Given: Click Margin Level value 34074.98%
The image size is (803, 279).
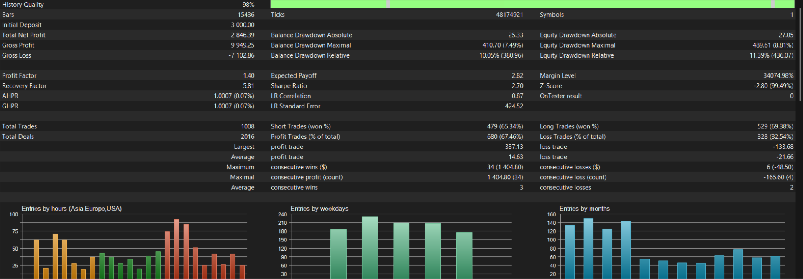Looking at the screenshot, I should pyautogui.click(x=778, y=75).
